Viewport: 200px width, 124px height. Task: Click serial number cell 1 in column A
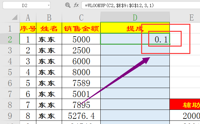click(28, 39)
